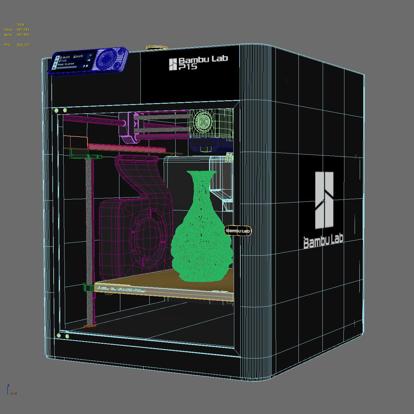Viewport: 414px width, 414px height.
Task: Click the Bambu Lab P1S front logo
Action: (x=198, y=63)
